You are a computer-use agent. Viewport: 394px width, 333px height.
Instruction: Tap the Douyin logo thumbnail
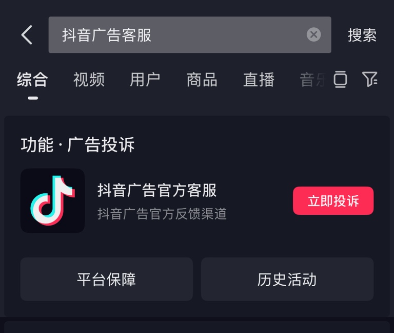coord(52,200)
